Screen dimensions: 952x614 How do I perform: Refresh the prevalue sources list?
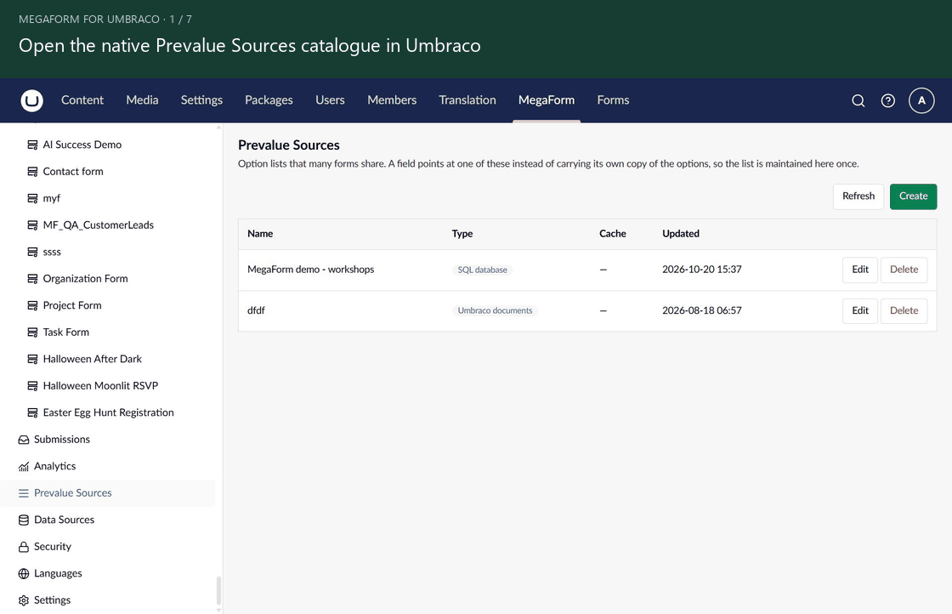858,196
